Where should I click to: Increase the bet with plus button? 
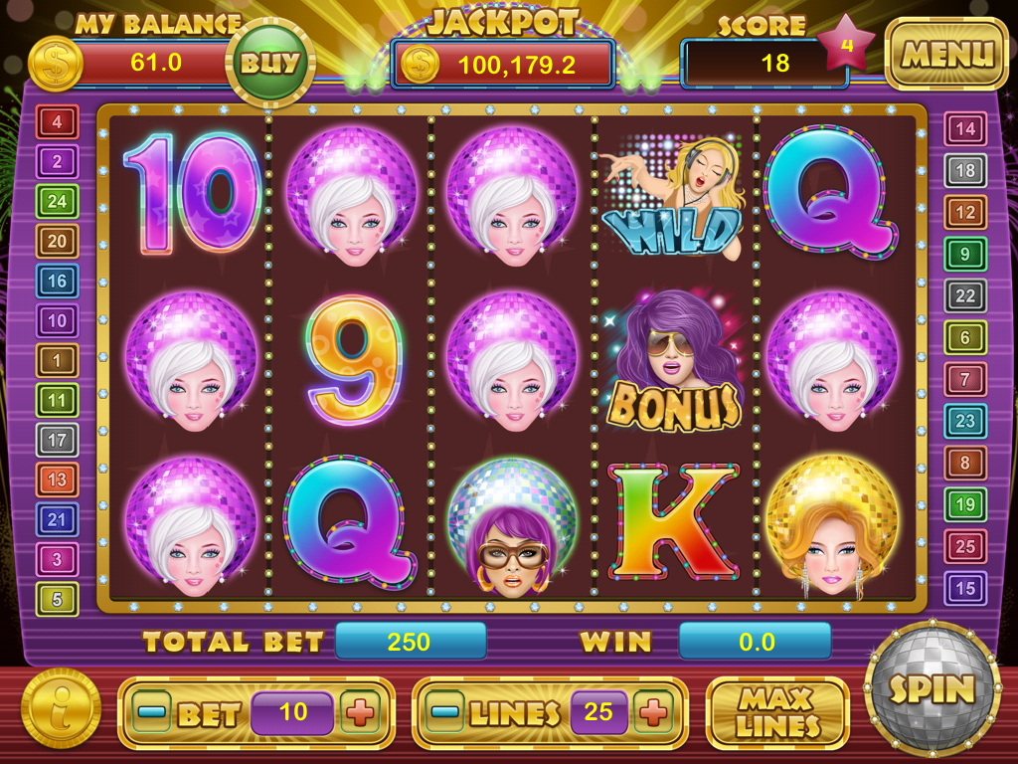pos(360,712)
